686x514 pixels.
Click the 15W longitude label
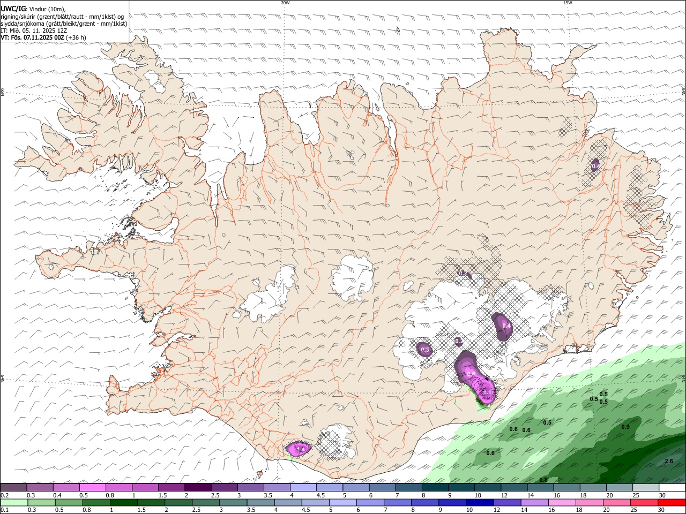[568, 3]
